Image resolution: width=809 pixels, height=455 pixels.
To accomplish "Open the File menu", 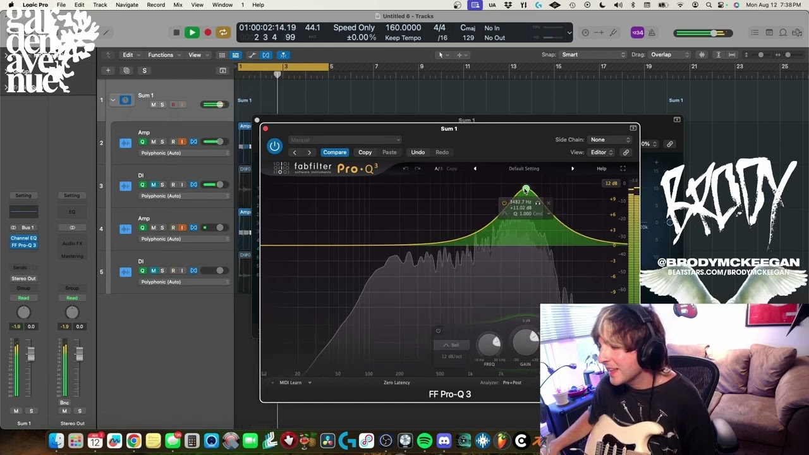I will click(61, 5).
